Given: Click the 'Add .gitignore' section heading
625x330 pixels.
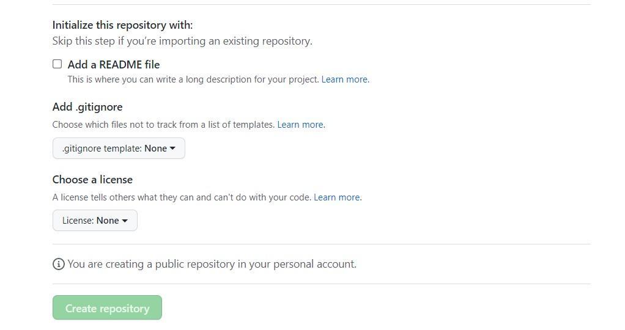Looking at the screenshot, I should [x=87, y=107].
